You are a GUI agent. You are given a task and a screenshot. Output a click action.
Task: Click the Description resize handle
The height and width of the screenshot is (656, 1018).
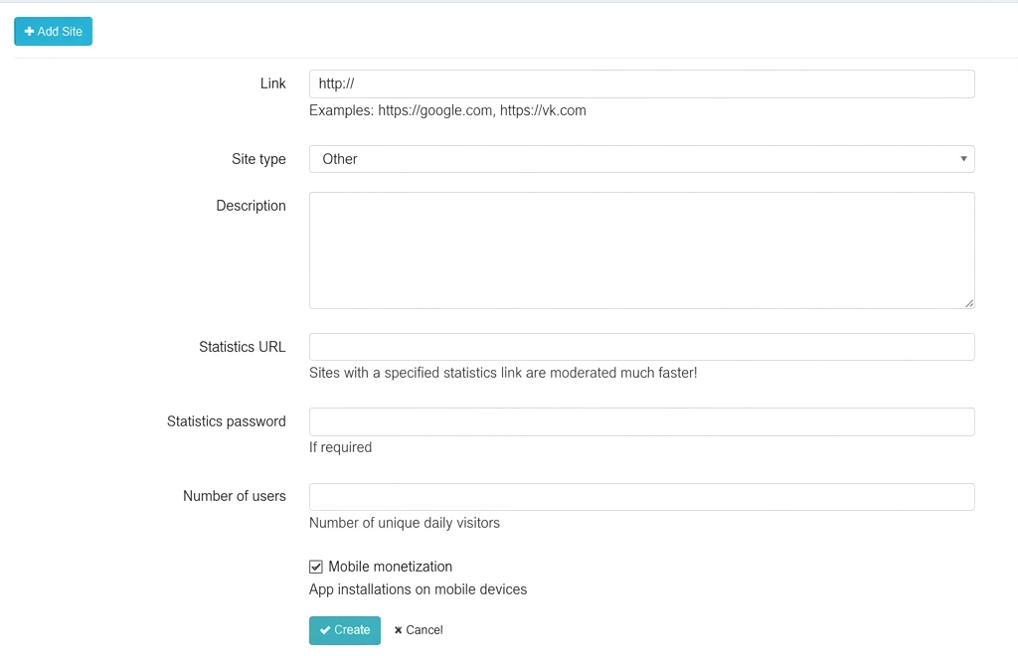click(x=968, y=303)
